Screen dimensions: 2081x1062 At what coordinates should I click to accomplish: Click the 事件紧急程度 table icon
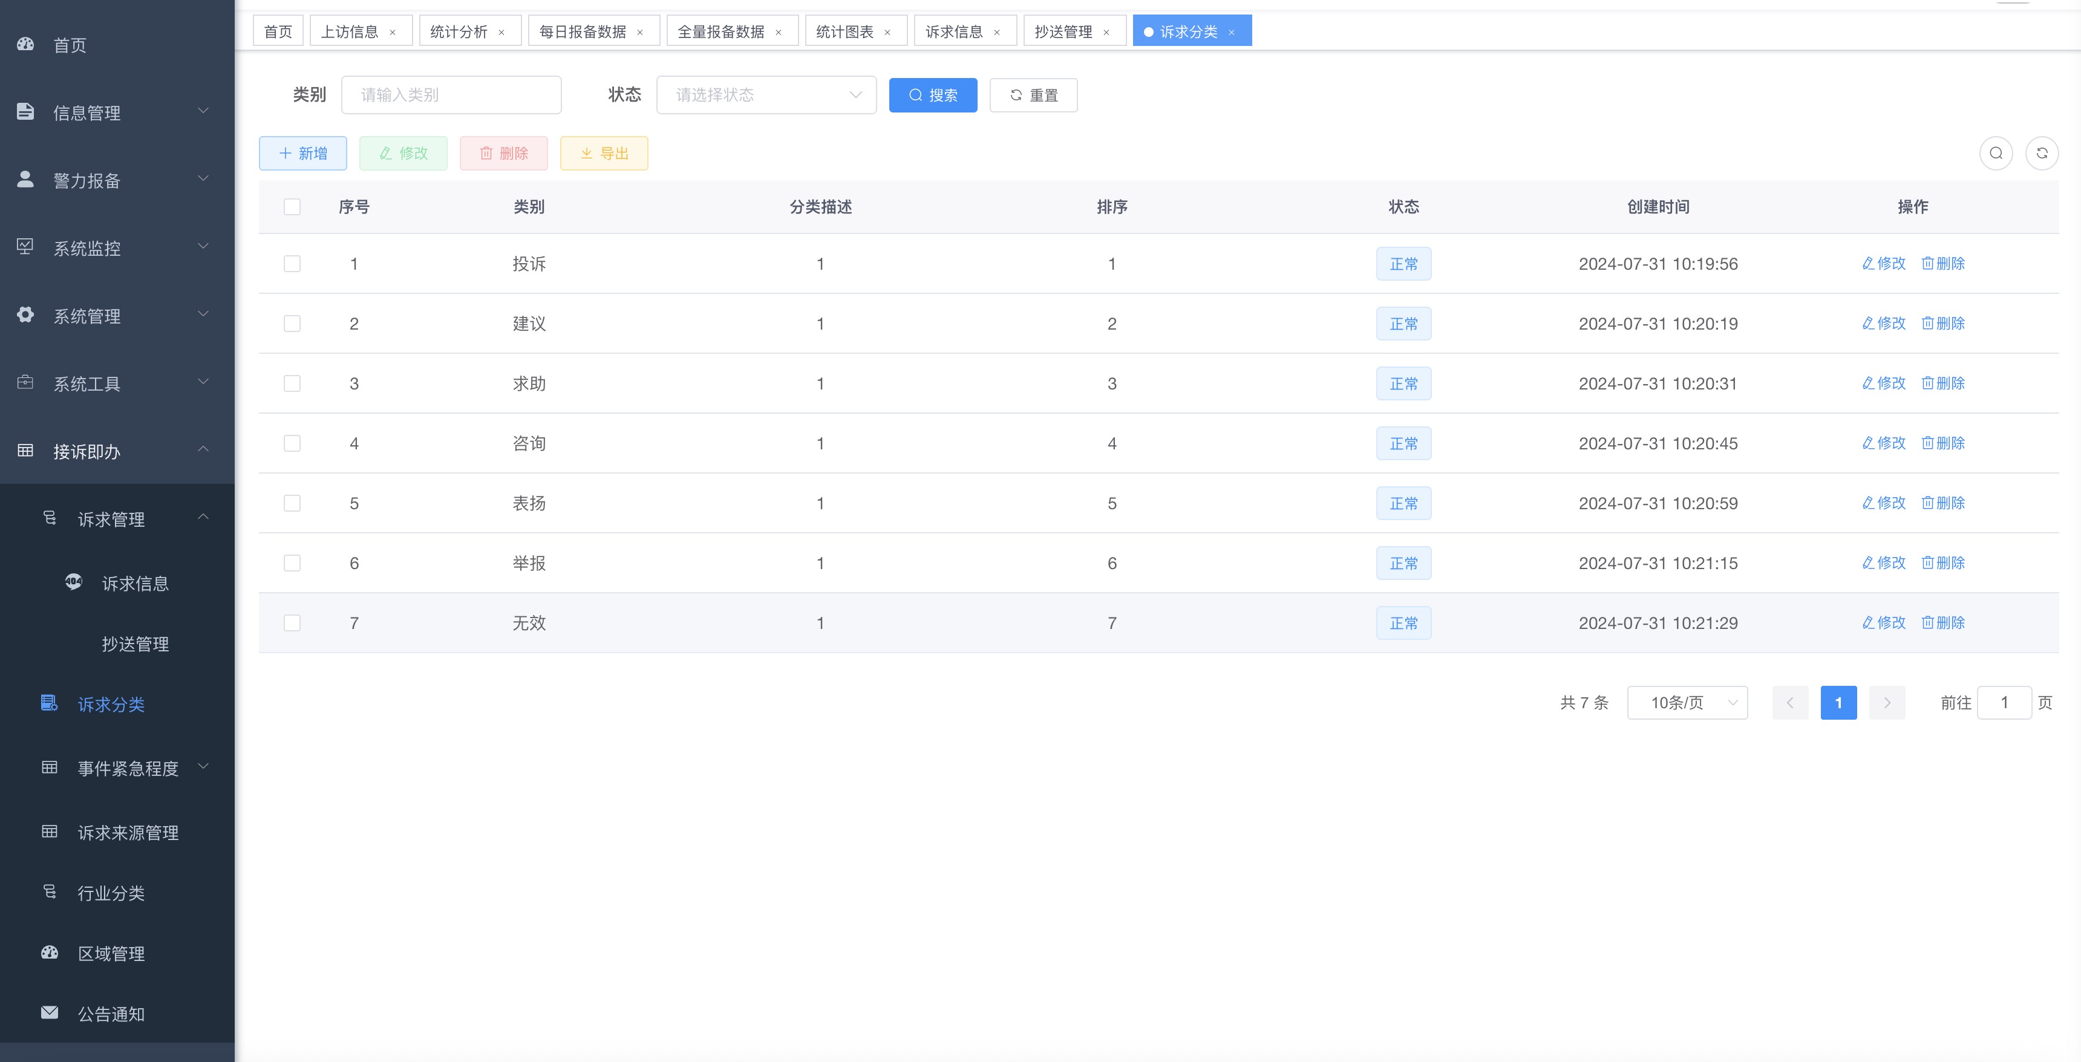click(x=49, y=767)
